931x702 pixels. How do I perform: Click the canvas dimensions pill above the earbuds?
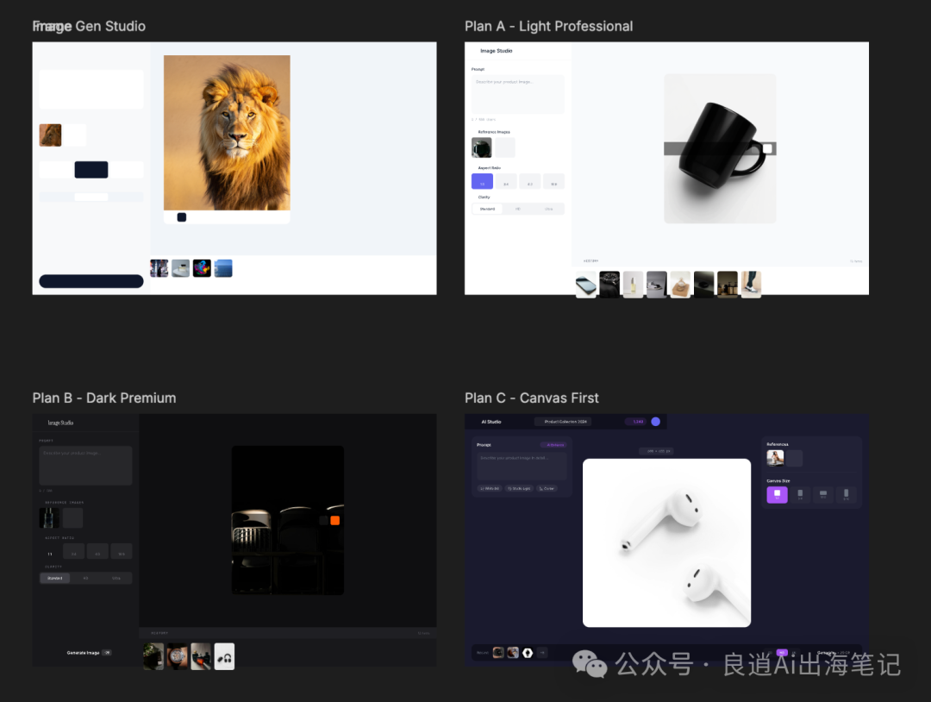pos(656,451)
